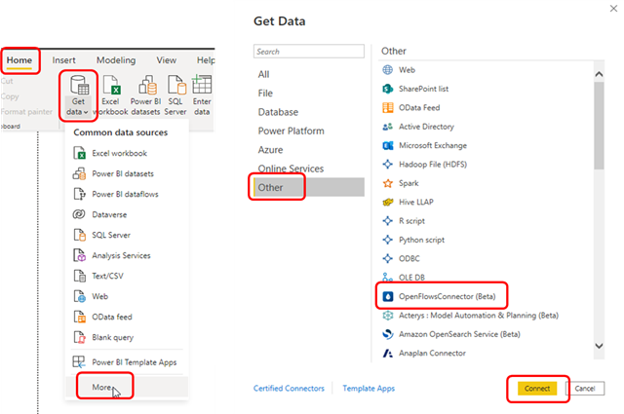Pick the Spark connector from list

coord(409,183)
